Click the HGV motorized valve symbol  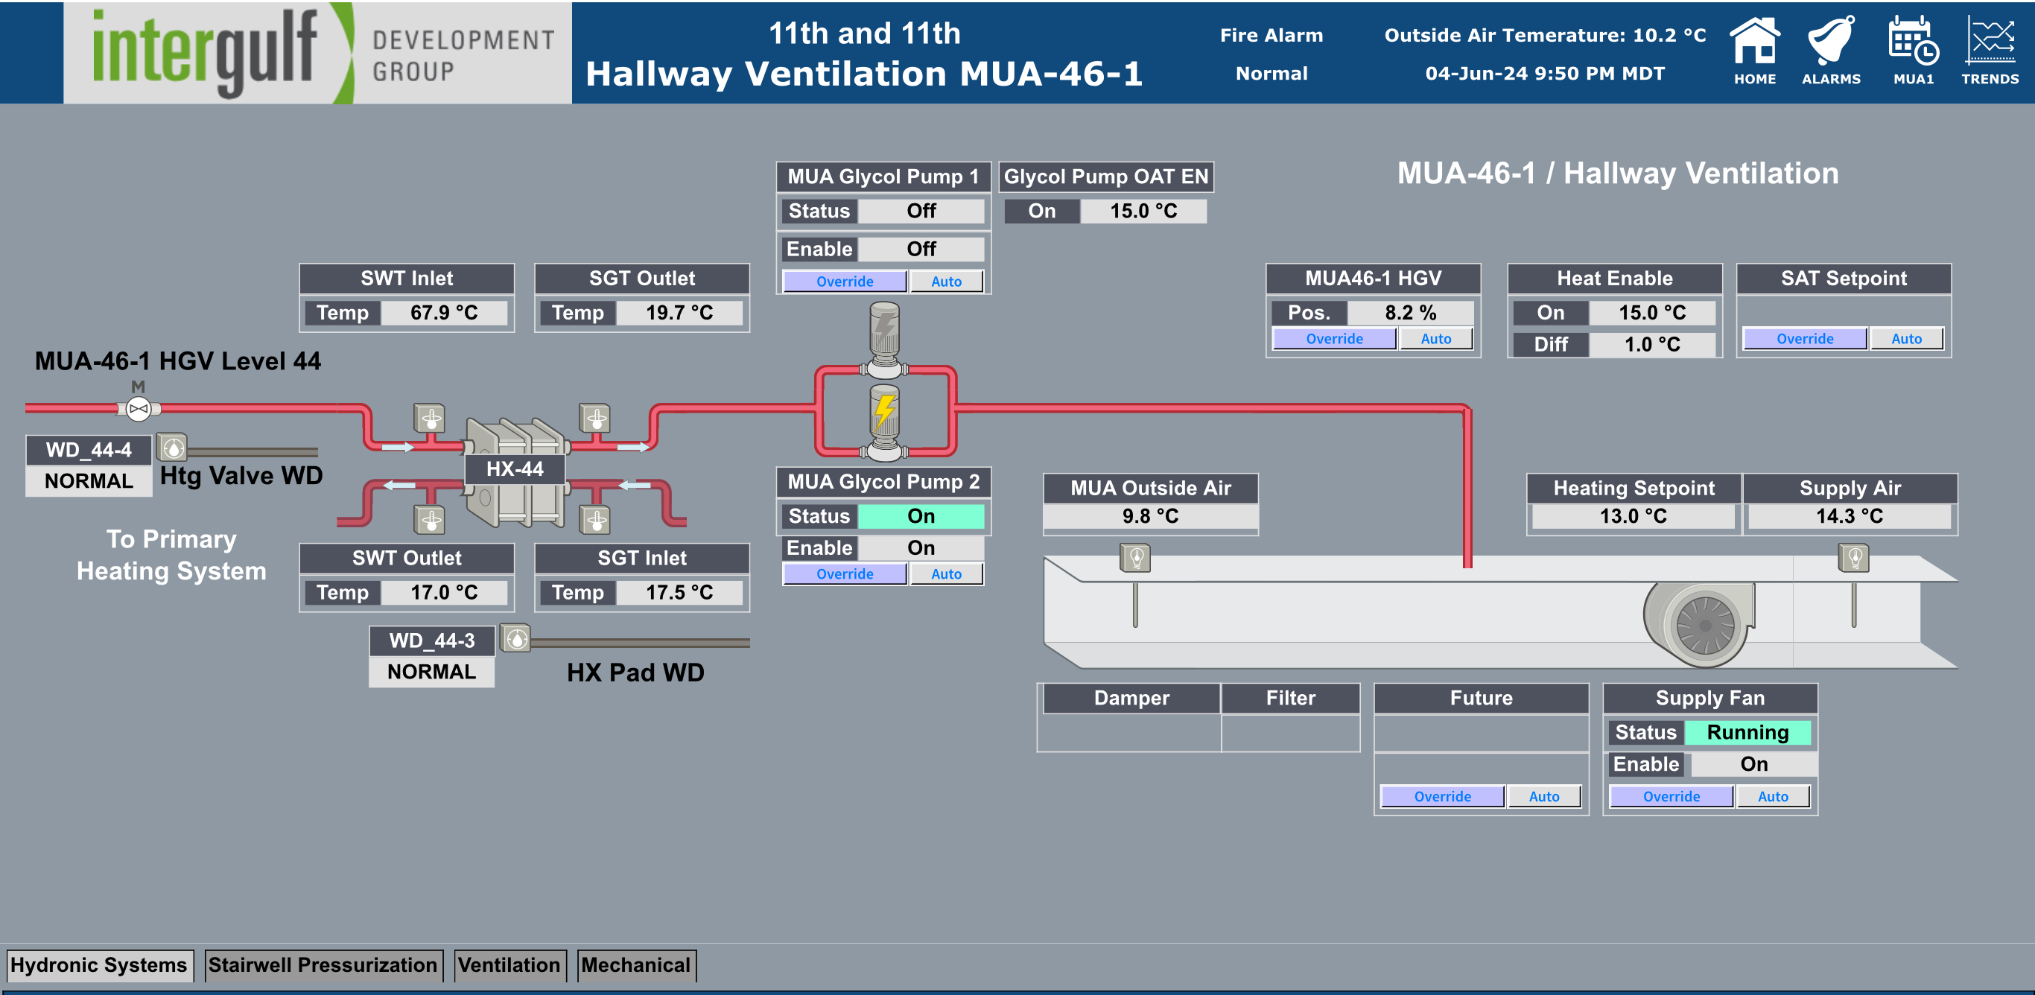139,408
